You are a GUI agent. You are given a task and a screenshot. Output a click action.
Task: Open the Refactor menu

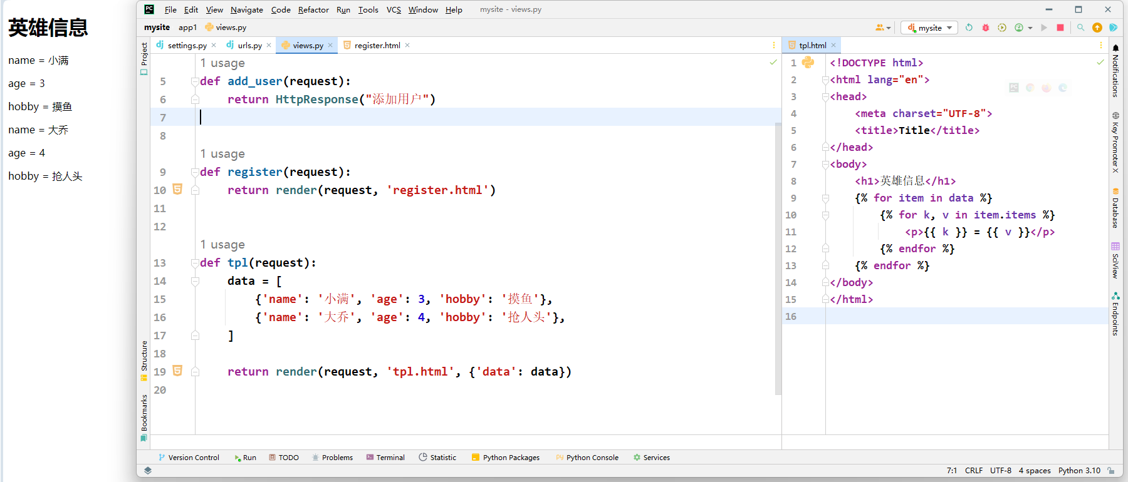[x=313, y=10]
